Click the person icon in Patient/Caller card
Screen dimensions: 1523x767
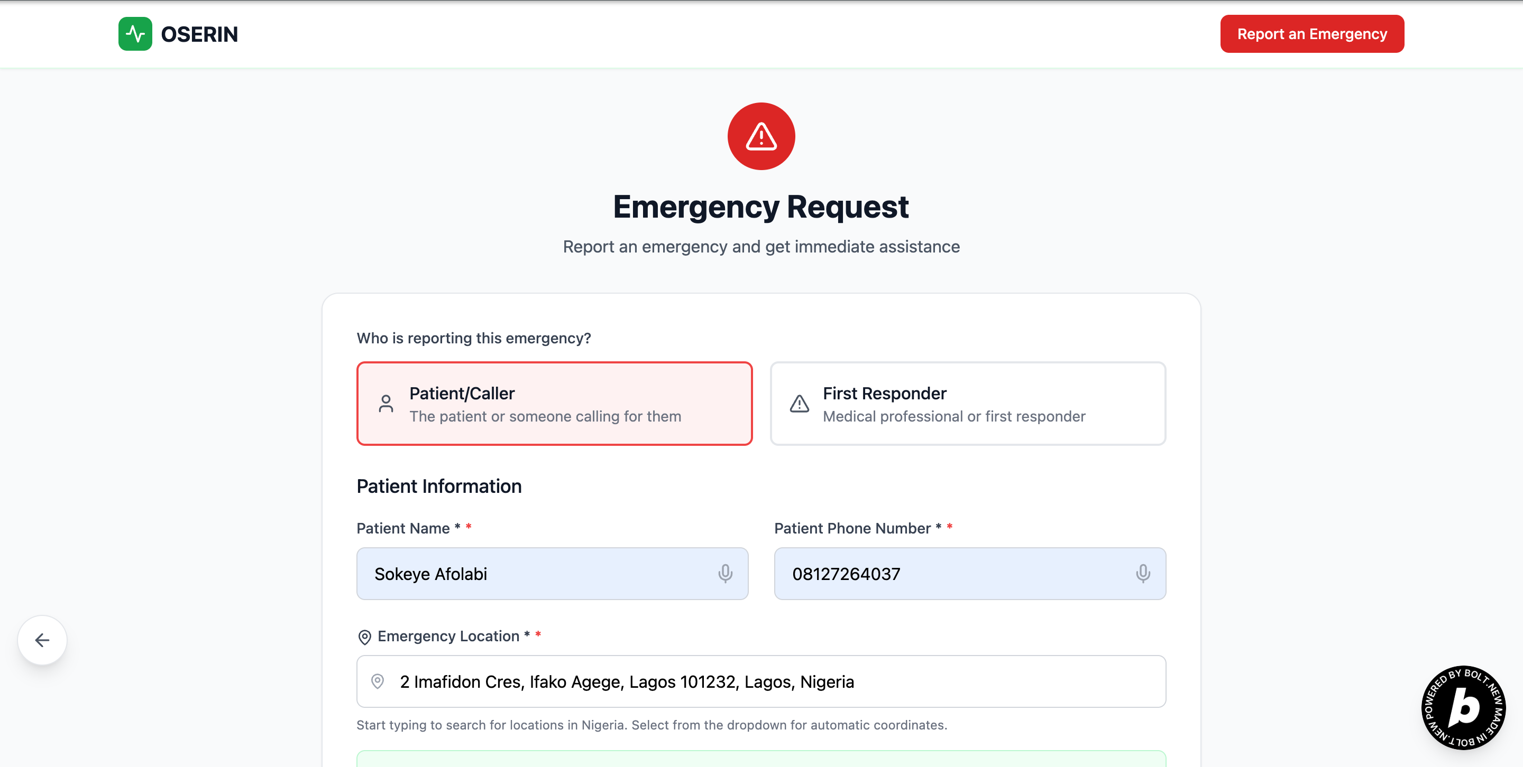click(x=386, y=404)
